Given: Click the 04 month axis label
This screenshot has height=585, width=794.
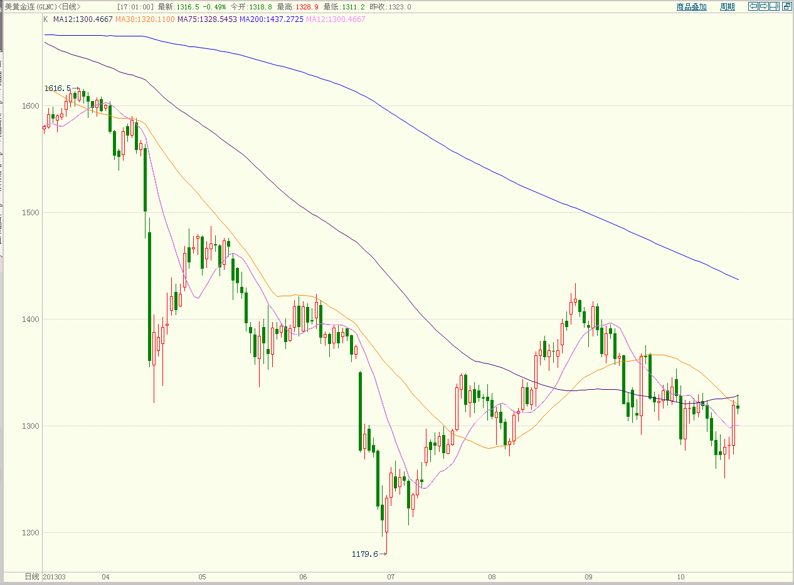Looking at the screenshot, I should 105,576.
